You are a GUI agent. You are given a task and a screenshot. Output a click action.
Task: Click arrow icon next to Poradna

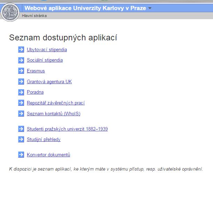coord(21,92)
